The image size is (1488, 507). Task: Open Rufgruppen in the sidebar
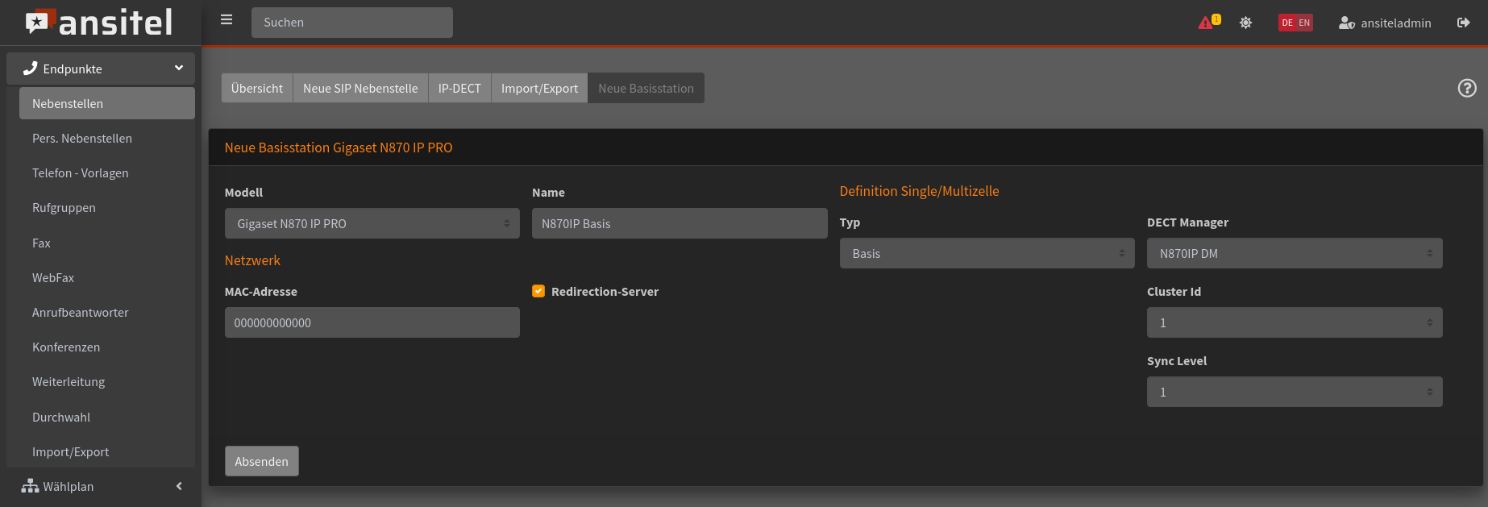click(x=64, y=208)
